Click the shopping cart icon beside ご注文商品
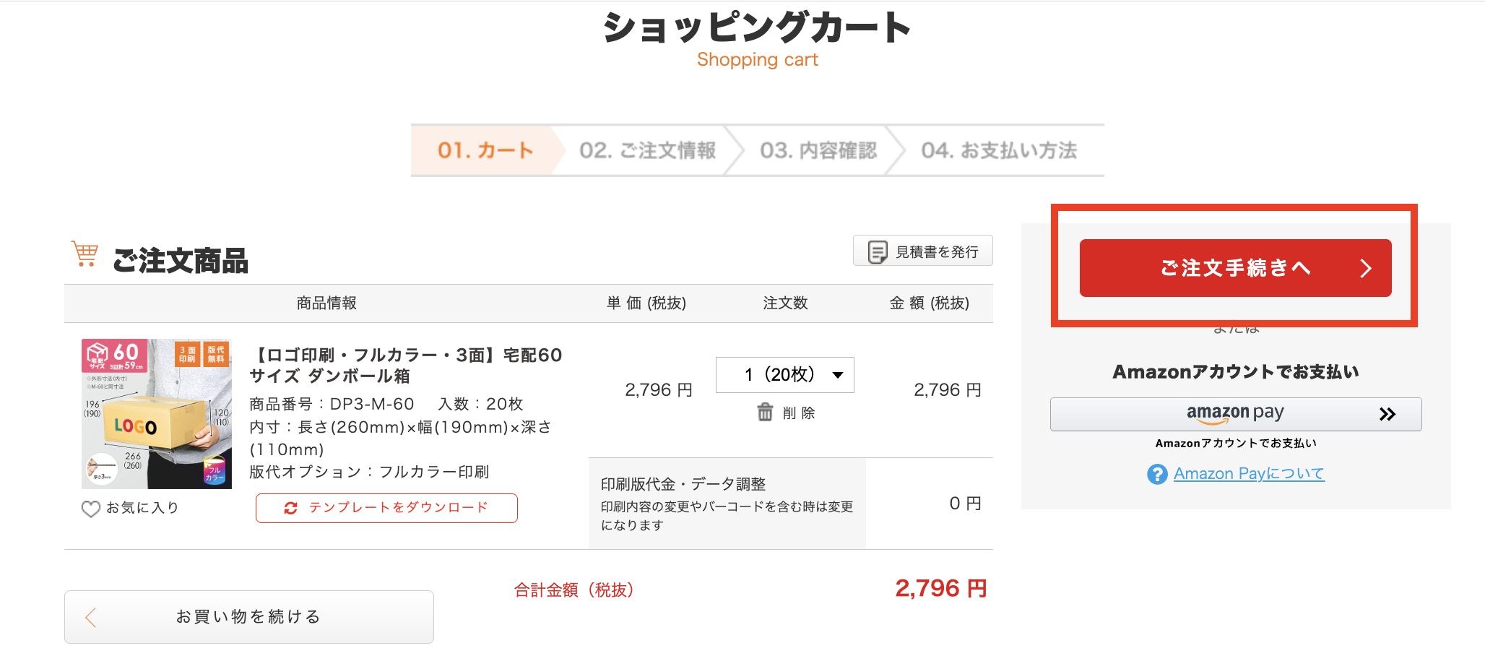Screen dimensions: 1485x669 click(85, 254)
